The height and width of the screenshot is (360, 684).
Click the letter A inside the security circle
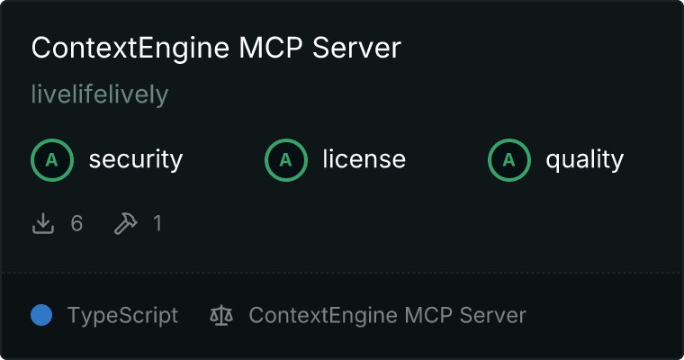click(52, 160)
